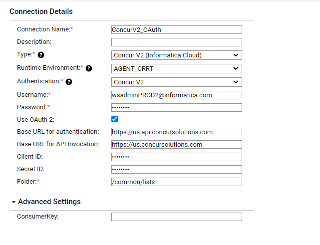Viewport: 320px width, 245px height.
Task: Open help icon next to Type
Action: tap(41, 55)
